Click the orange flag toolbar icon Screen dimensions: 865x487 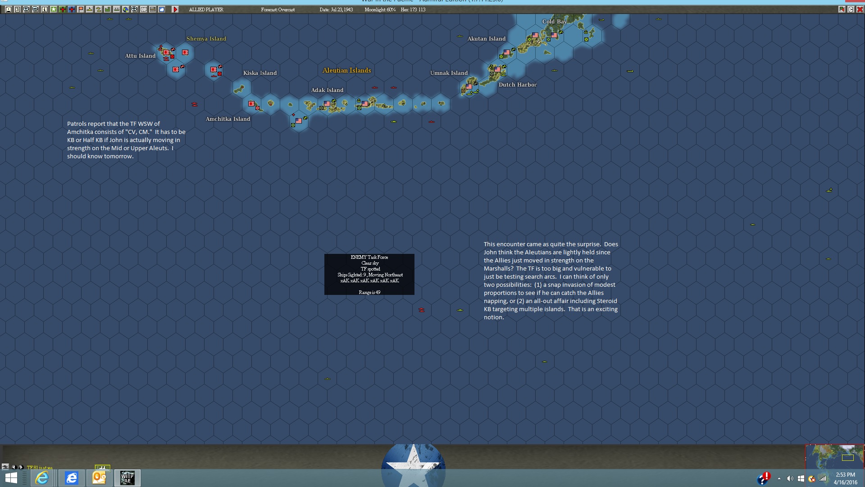coord(81,9)
